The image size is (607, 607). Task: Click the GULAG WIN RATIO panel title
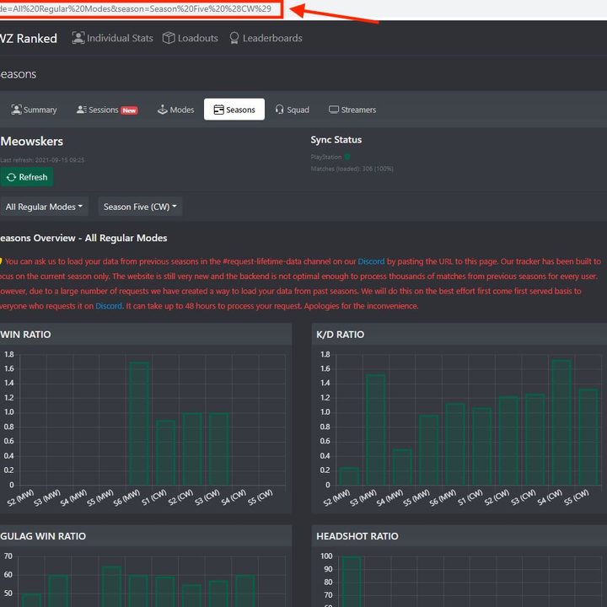tap(43, 536)
